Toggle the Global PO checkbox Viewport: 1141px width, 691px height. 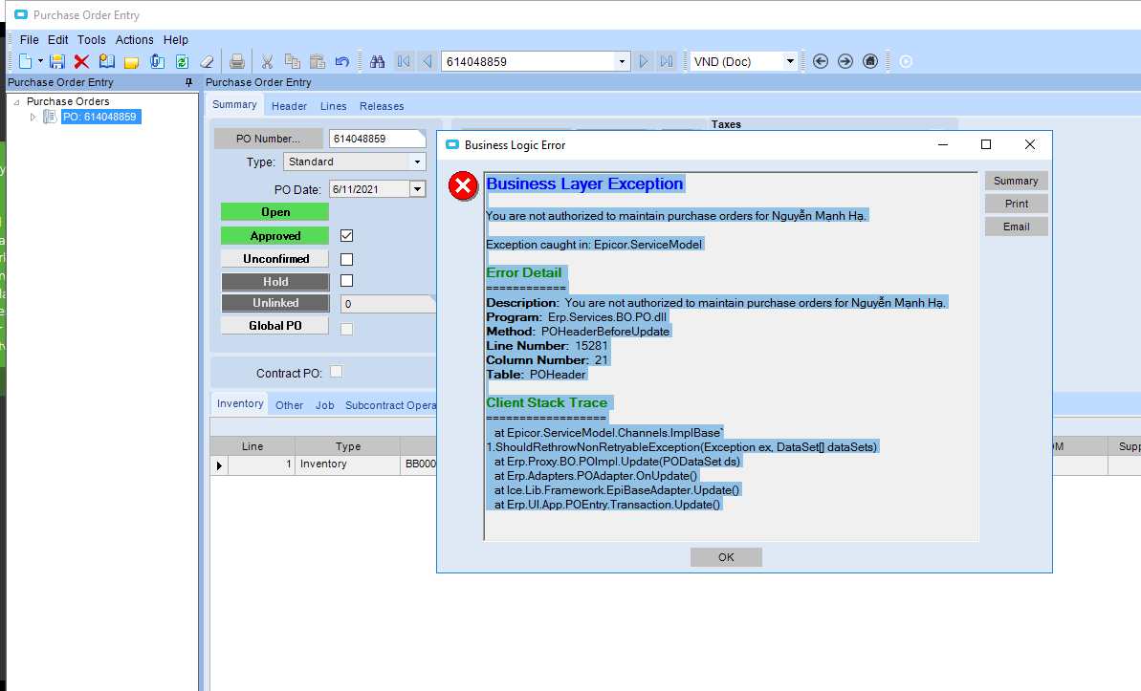[x=346, y=329]
